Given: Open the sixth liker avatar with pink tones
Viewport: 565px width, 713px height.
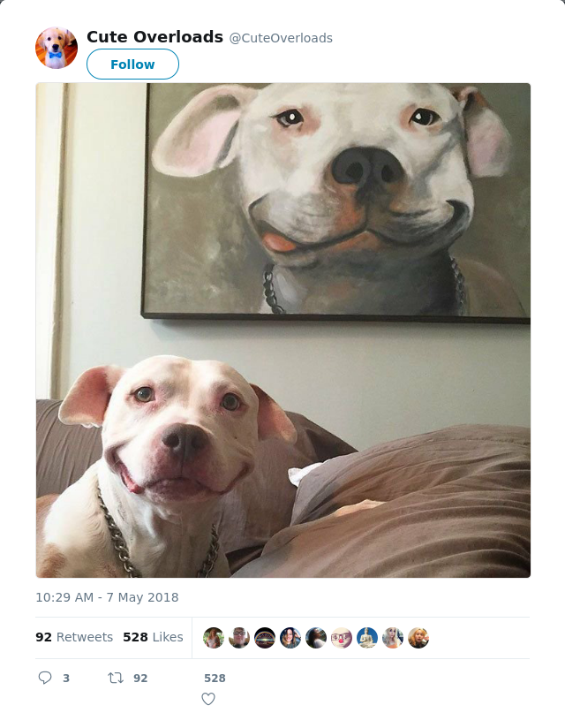Looking at the screenshot, I should coord(342,638).
